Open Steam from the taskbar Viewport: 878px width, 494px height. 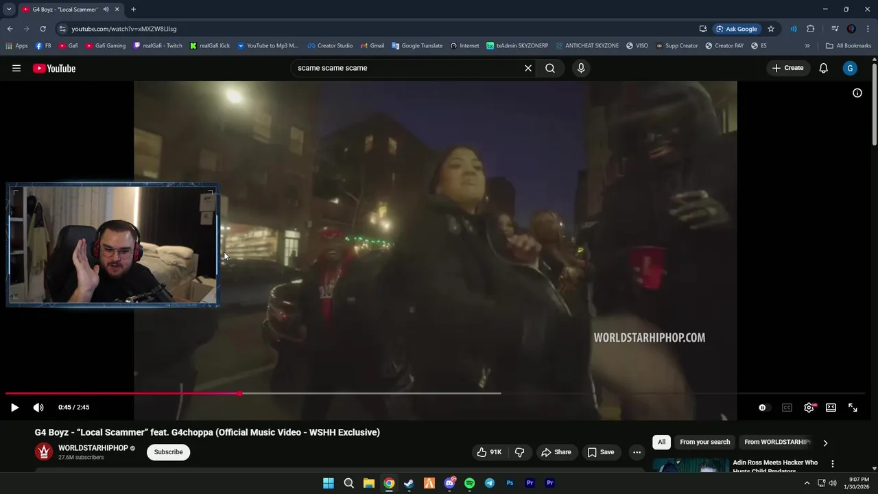[x=409, y=483]
